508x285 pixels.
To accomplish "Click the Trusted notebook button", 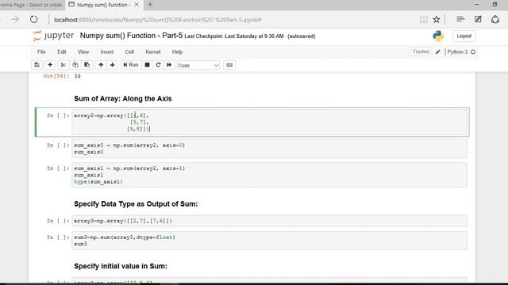I will pos(421,51).
